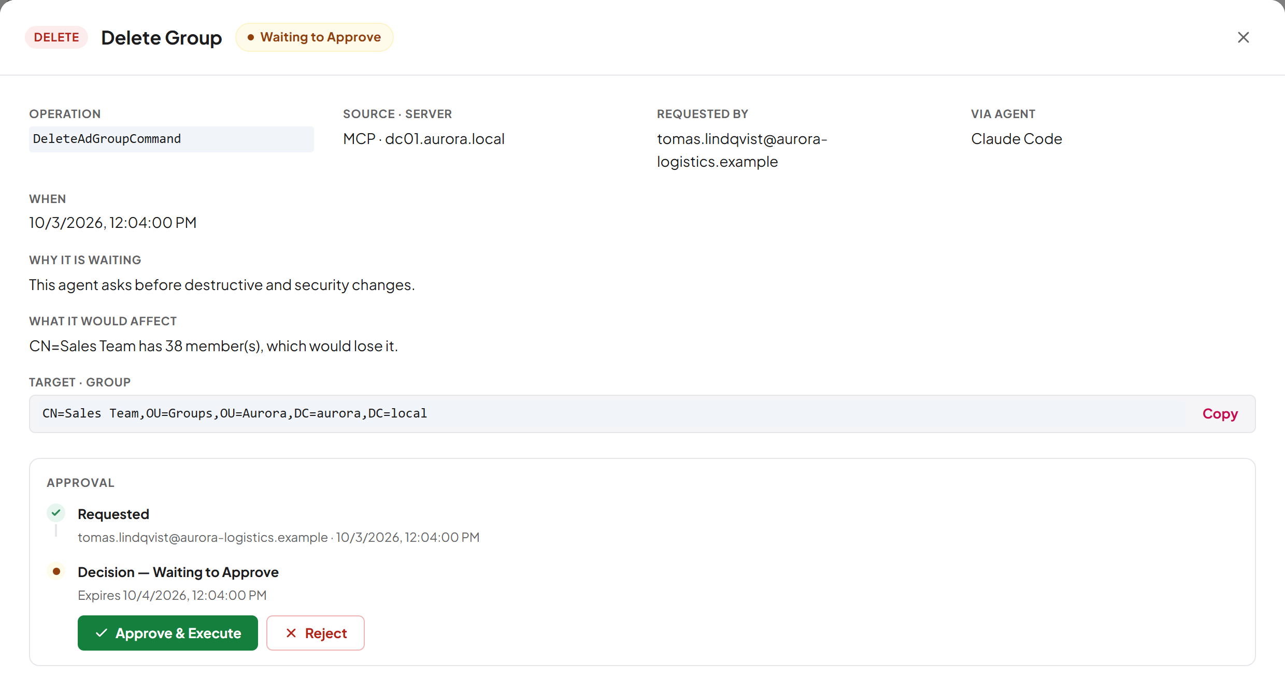
Task: Click the Delete Group title
Action: (162, 38)
